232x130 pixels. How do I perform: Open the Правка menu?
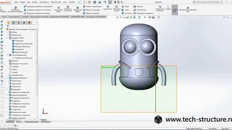point(22,2)
